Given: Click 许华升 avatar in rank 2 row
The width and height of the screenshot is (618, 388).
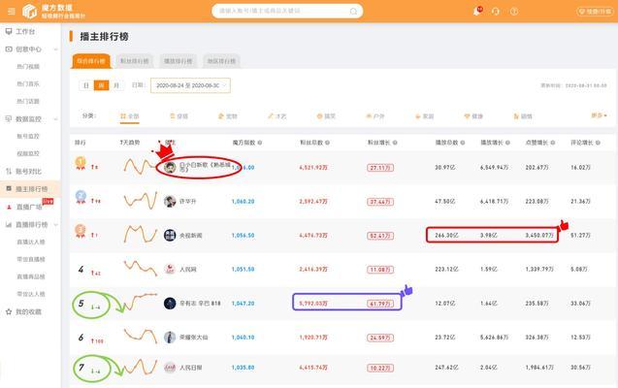Looking at the screenshot, I should click(x=170, y=202).
